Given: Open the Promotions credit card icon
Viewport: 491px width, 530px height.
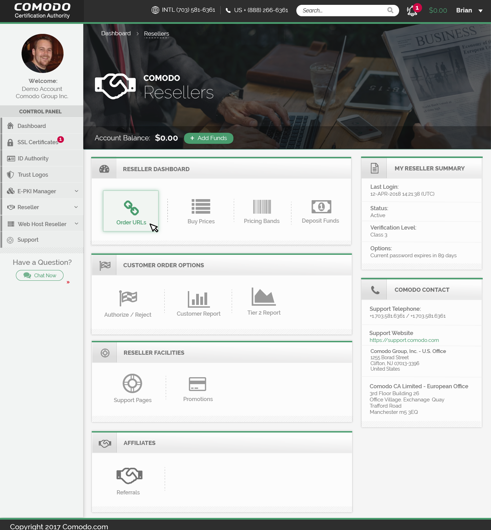Looking at the screenshot, I should (198, 384).
